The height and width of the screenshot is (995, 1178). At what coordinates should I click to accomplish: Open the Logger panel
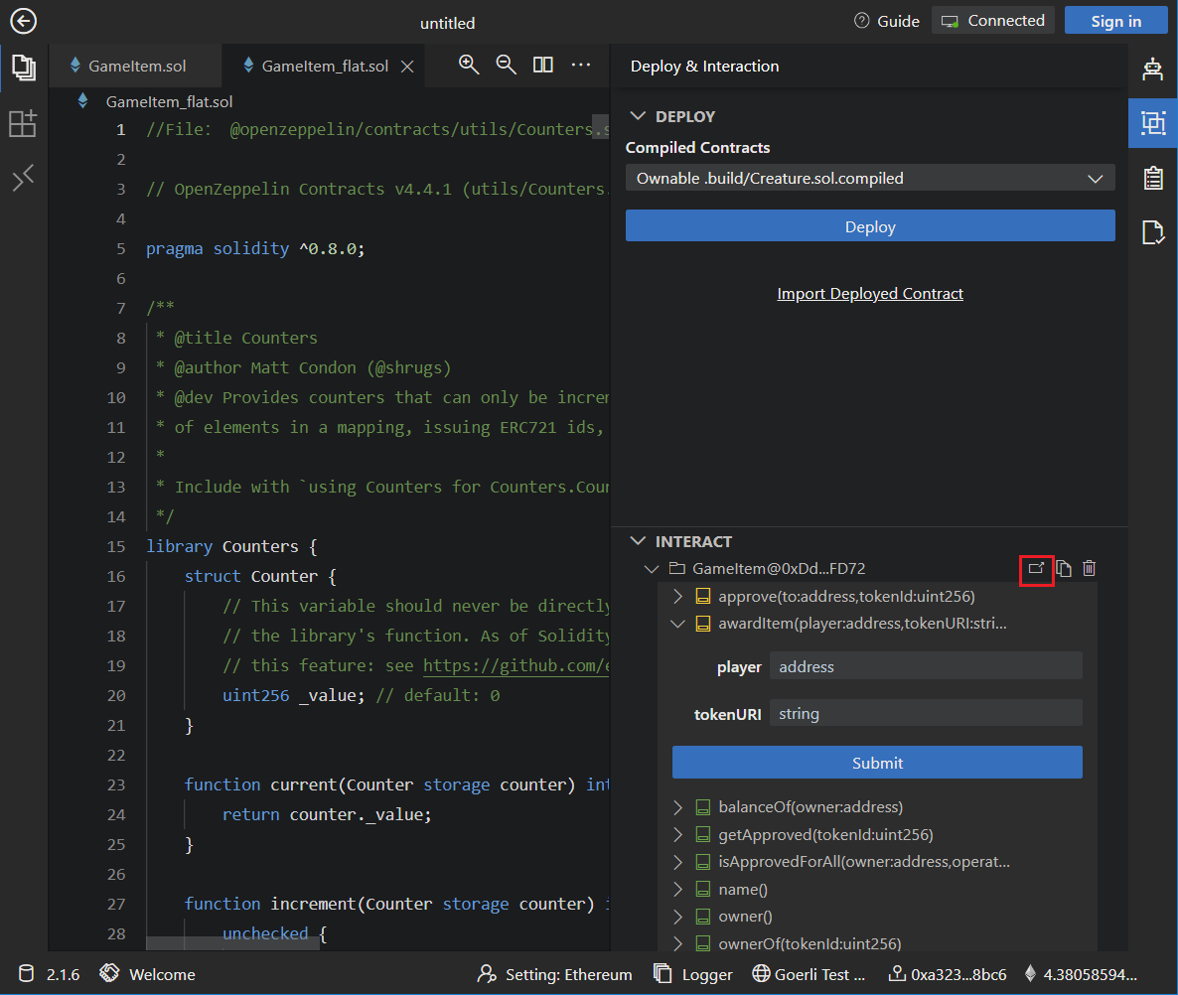click(x=693, y=974)
